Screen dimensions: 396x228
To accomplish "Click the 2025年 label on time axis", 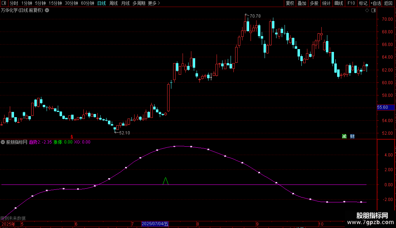I will [x=8, y=224].
